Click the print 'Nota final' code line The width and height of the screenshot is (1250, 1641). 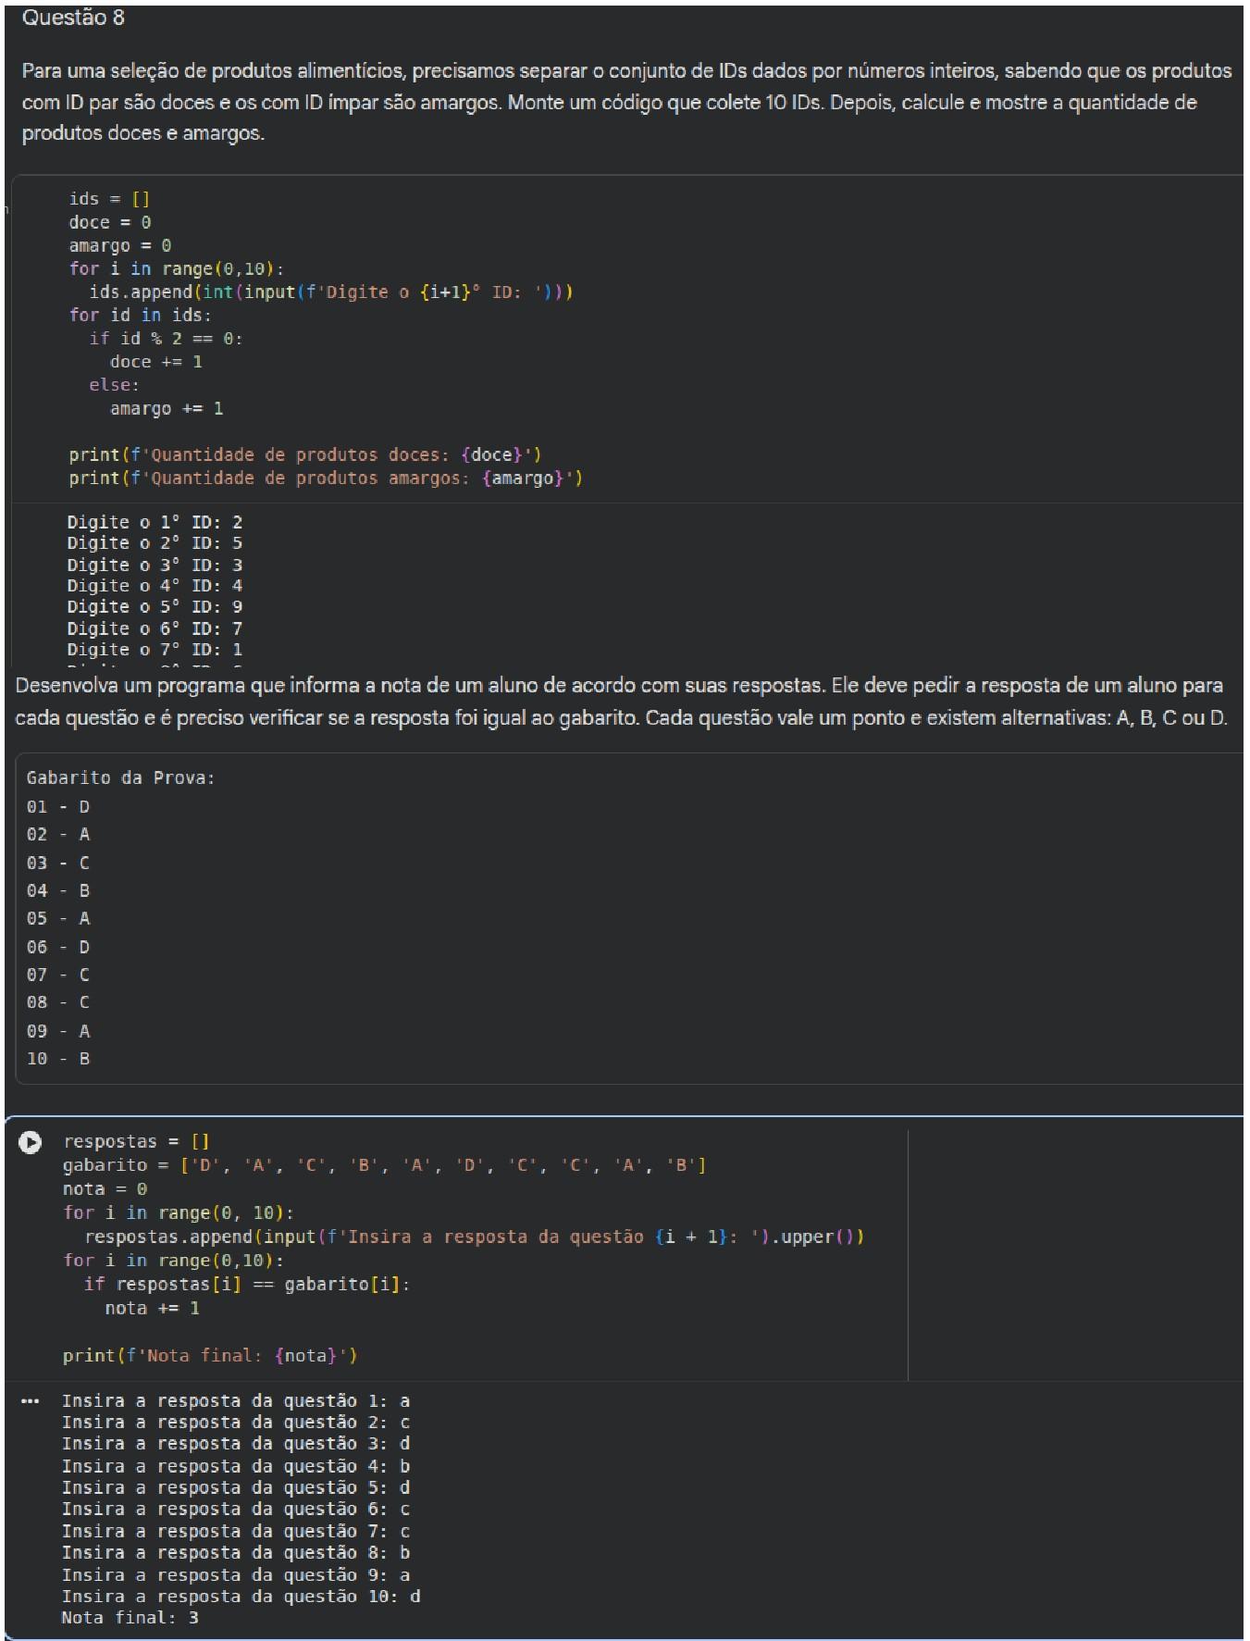point(210,1356)
